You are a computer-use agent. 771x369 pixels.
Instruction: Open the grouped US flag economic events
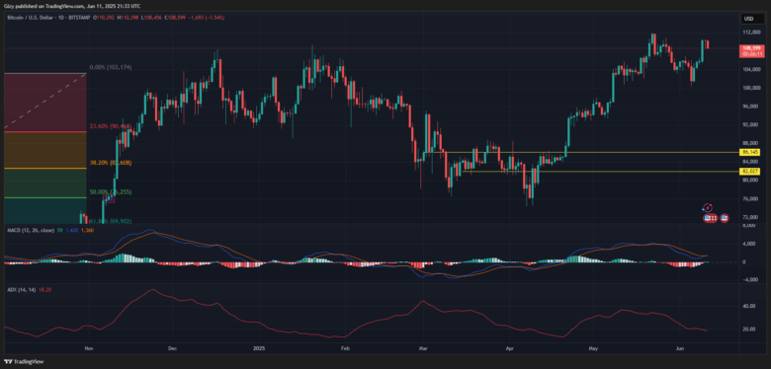coord(710,217)
